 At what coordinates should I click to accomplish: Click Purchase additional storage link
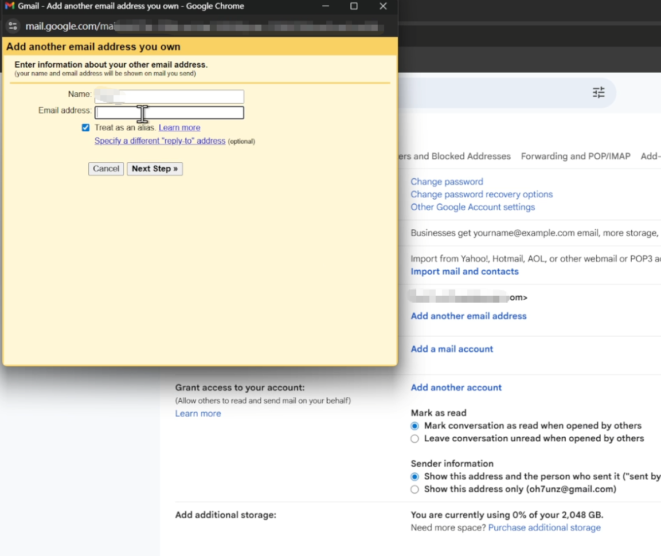pyautogui.click(x=544, y=528)
